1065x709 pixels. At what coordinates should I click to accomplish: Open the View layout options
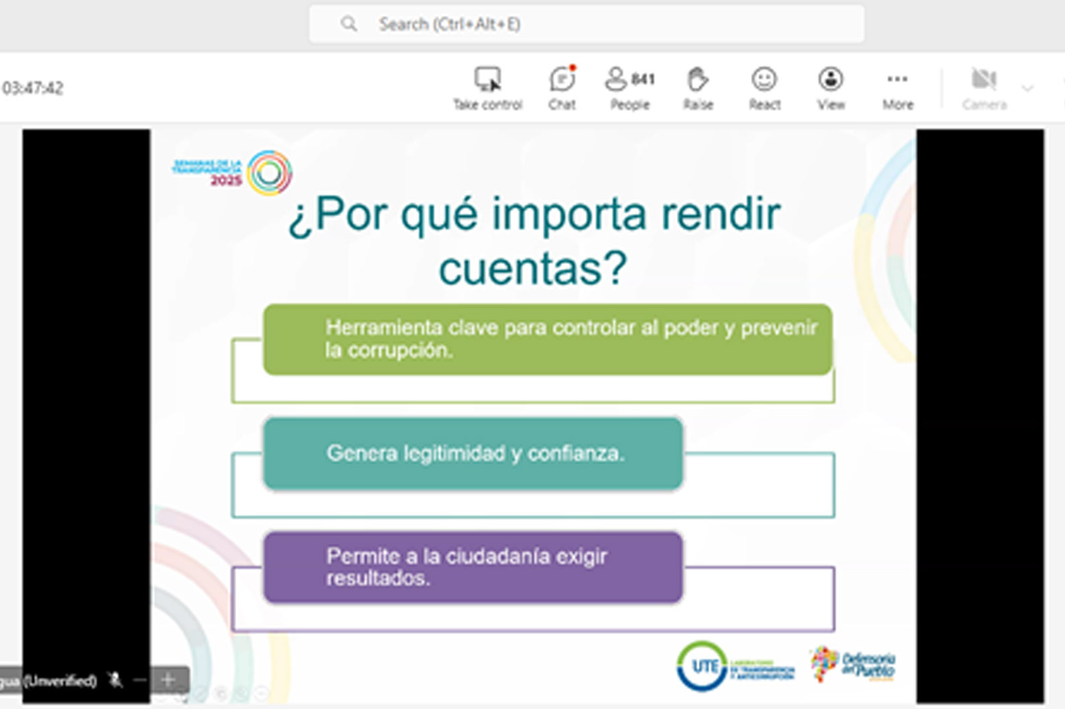(x=831, y=88)
